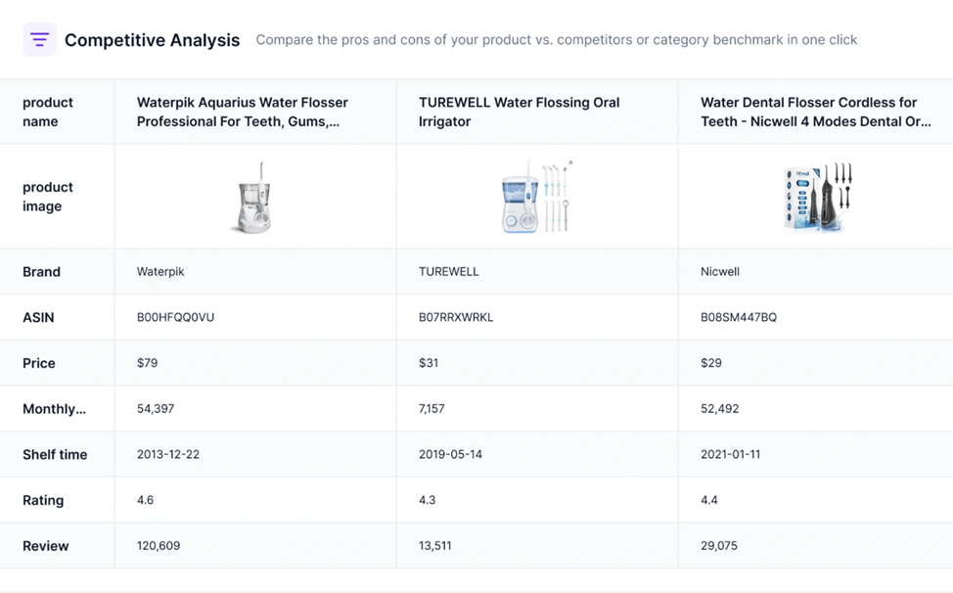Select the Nicwell monthly sales value 52,492
The width and height of the screenshot is (953, 593).
719,409
